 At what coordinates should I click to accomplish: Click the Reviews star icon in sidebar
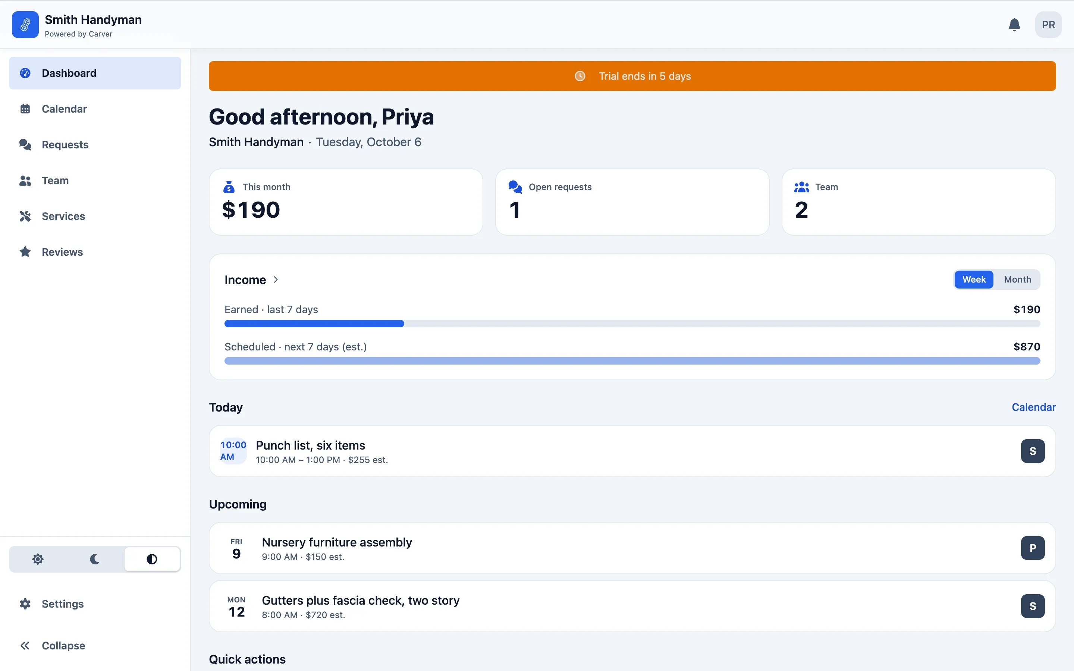coord(25,252)
